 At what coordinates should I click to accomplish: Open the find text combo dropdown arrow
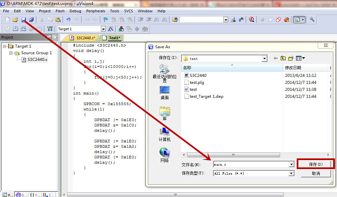click(226, 20)
